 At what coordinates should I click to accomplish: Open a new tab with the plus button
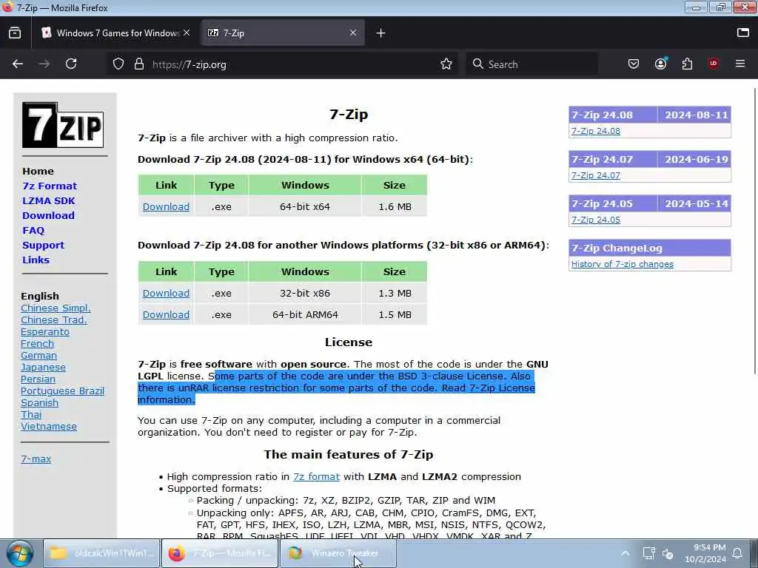coord(381,33)
